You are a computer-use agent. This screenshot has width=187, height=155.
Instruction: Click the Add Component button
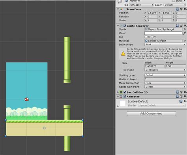pyautogui.click(x=151, y=114)
